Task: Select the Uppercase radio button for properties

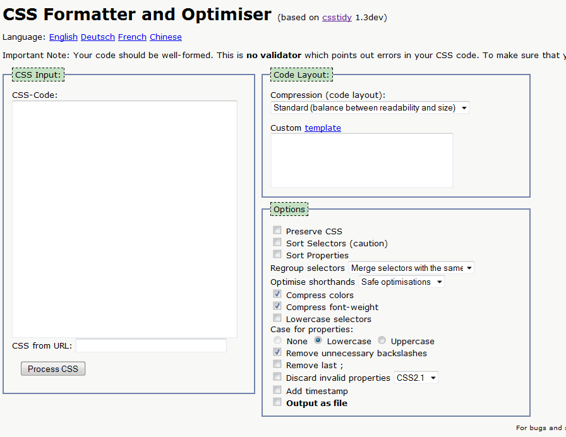Action: (382, 340)
